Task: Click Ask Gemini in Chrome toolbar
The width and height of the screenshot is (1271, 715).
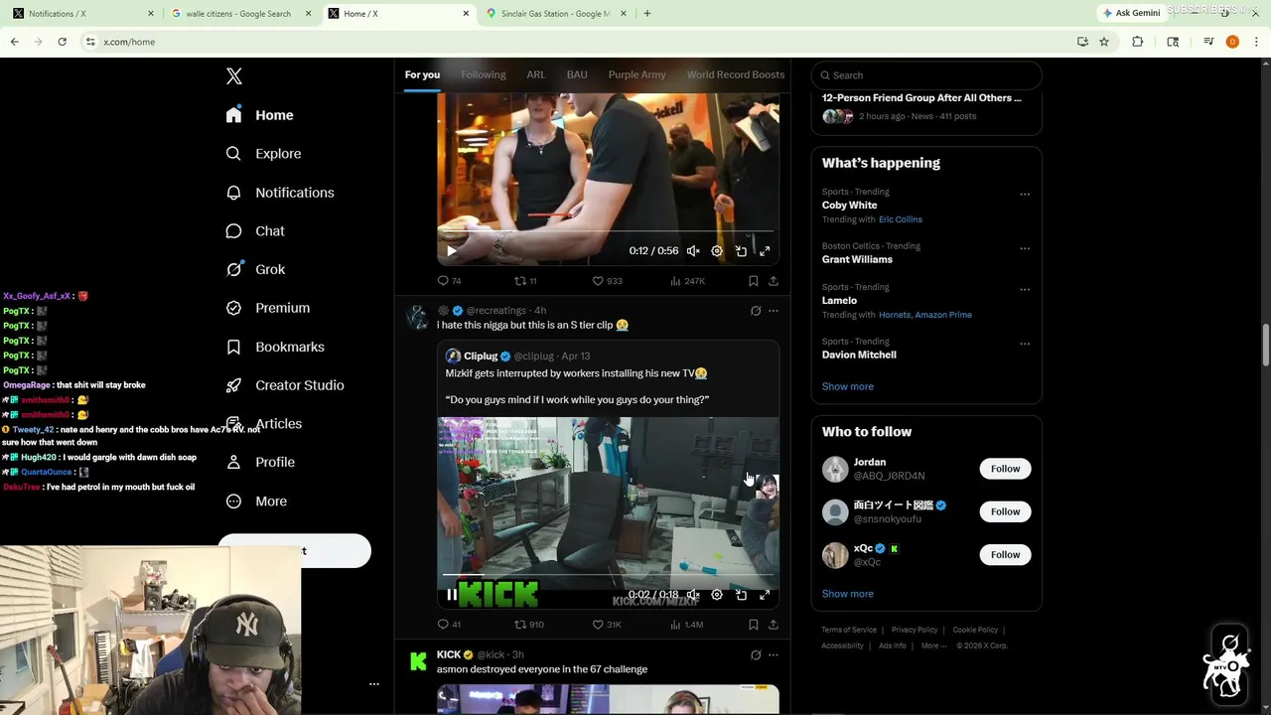Action: click(x=1132, y=13)
